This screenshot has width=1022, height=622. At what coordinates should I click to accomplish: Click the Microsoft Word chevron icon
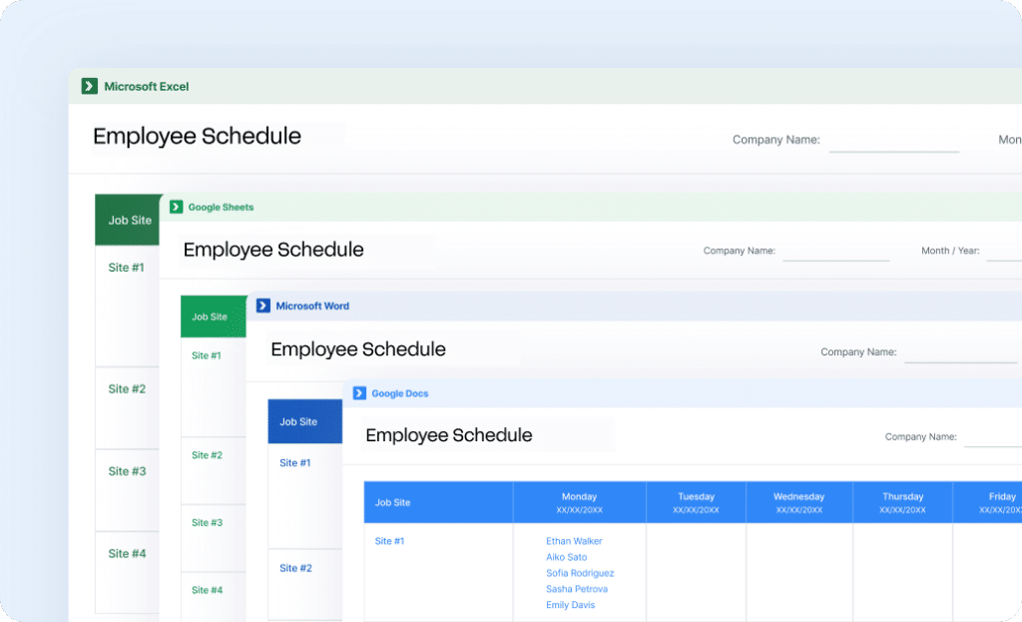click(263, 306)
